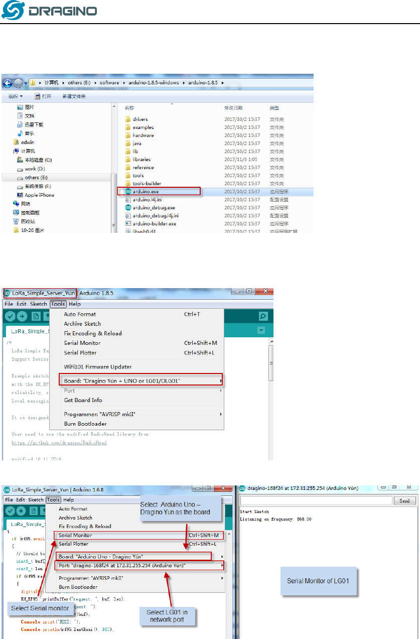This screenshot has width=420, height=639.
Task: Expand Board: Dragino Yún + UNO submenu
Action: coord(141,381)
